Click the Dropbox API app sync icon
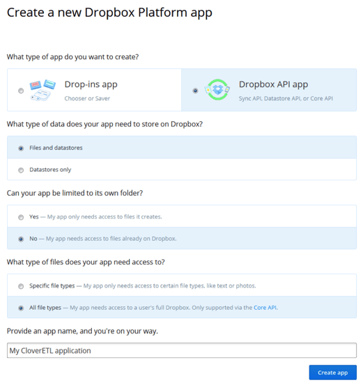Viewport: 363px width, 385px height. pyautogui.click(x=217, y=90)
